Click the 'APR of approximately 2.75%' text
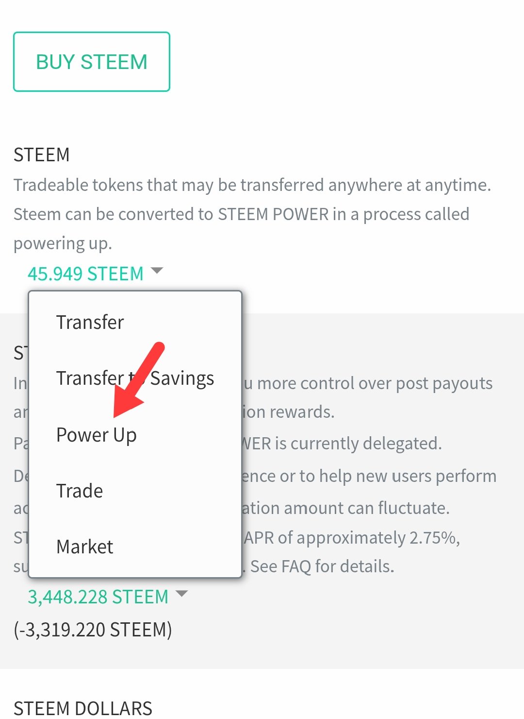Image resolution: width=524 pixels, height=719 pixels. tap(352, 538)
